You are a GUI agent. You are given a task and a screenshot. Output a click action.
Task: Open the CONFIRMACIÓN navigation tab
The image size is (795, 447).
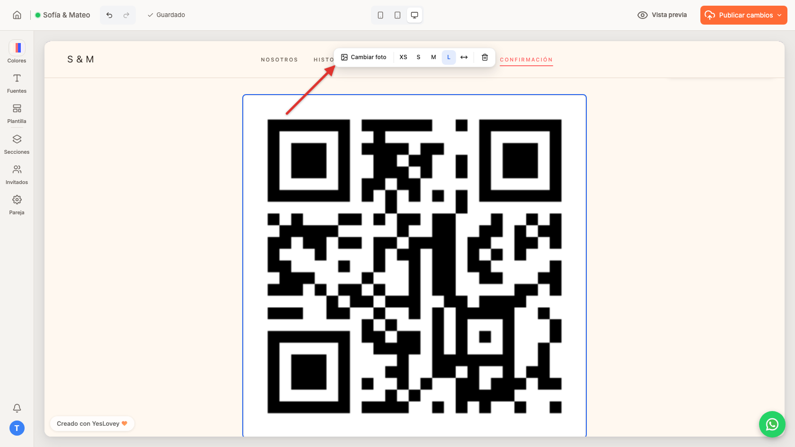click(x=526, y=60)
